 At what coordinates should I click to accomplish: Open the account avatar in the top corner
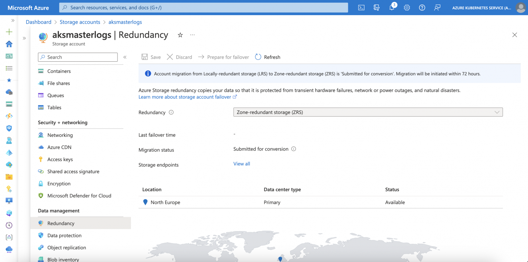[520, 8]
